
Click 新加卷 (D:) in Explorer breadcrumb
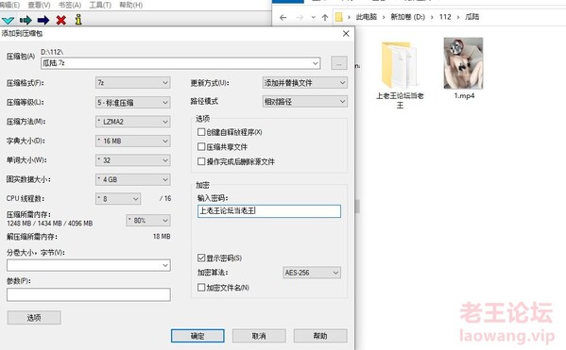(407, 17)
